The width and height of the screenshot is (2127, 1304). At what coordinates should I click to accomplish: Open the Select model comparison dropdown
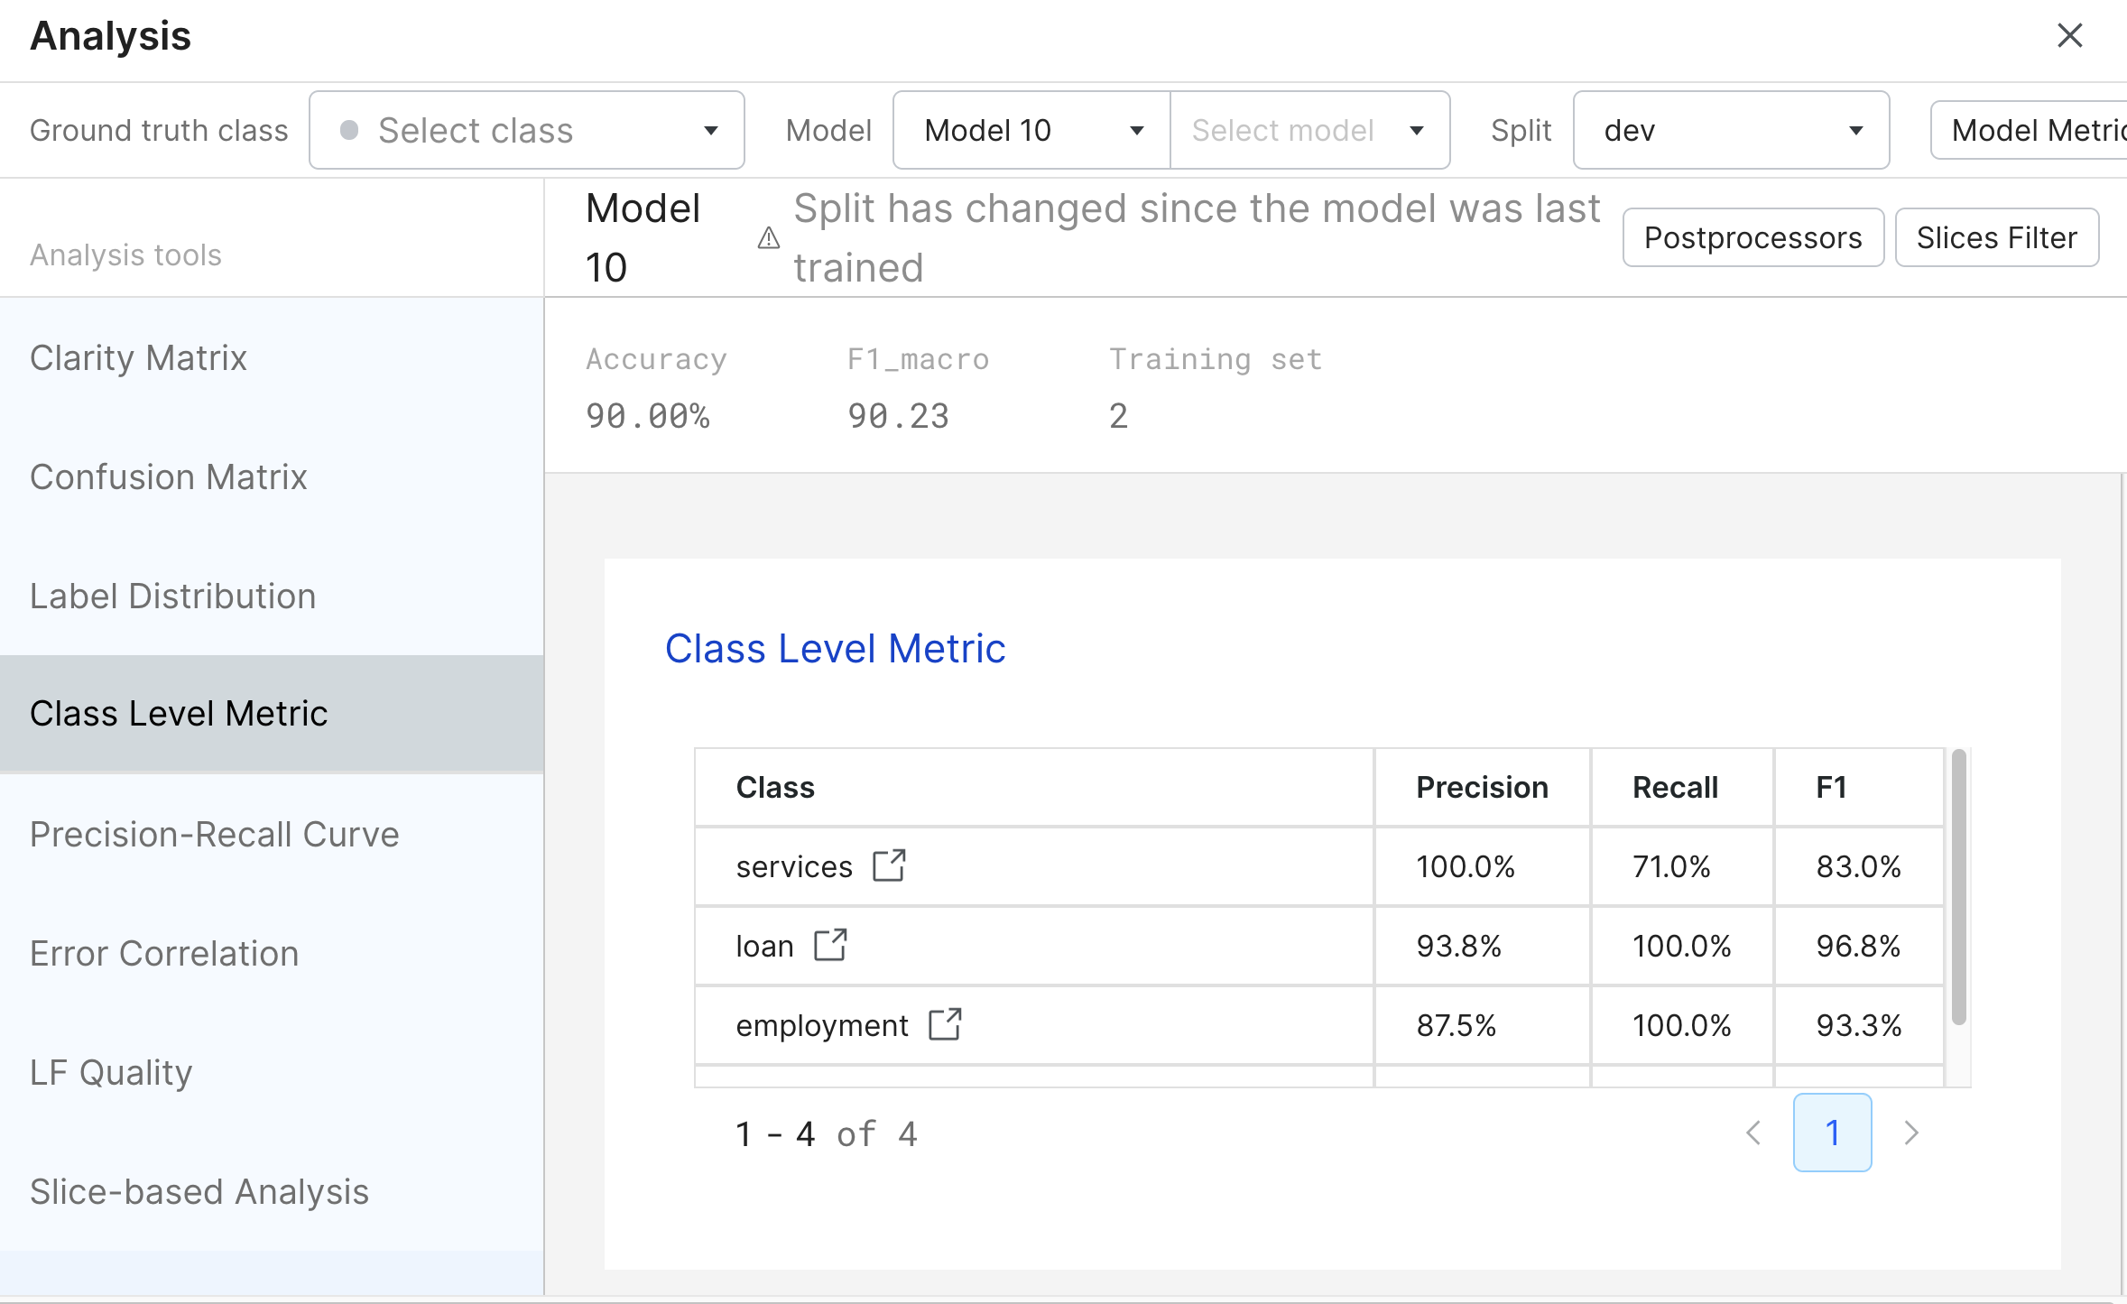pyautogui.click(x=1310, y=130)
